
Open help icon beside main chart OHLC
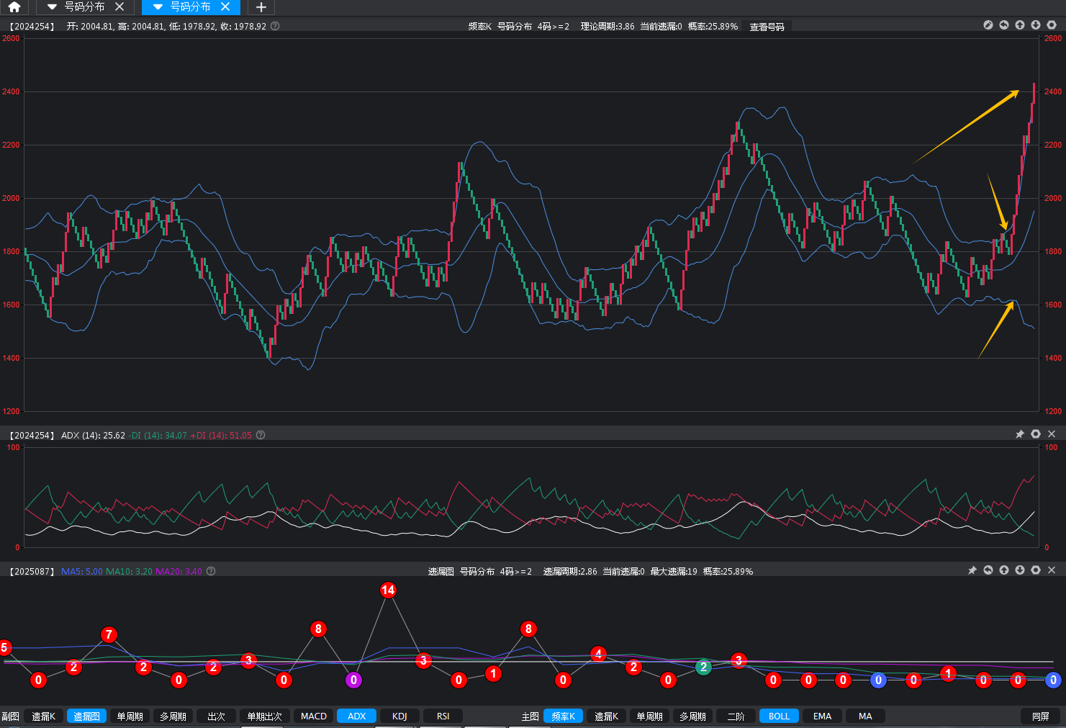pos(275,26)
